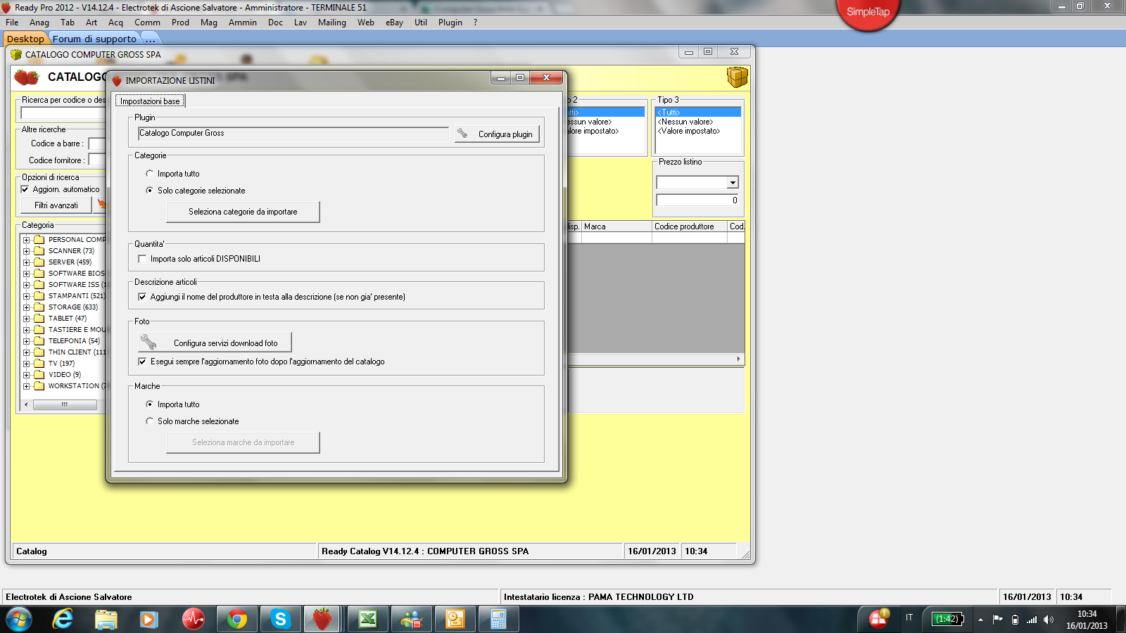Screen dimensions: 1126x633
Task: Expand TELEFONIA (54) category node
Action: [x=27, y=341]
